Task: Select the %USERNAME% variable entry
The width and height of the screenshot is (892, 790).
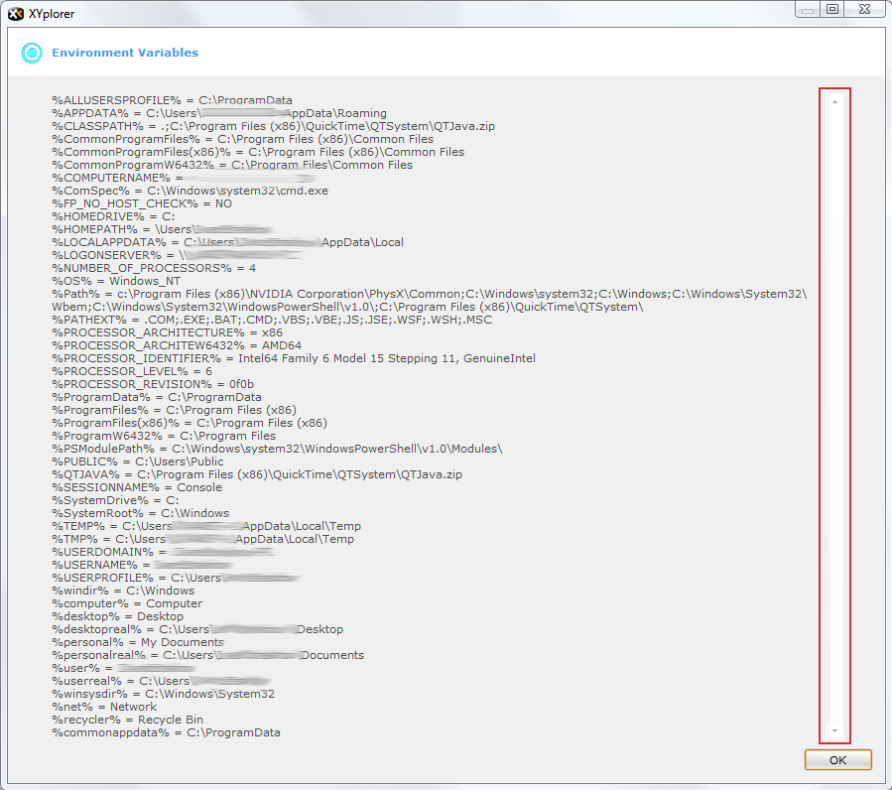Action: (x=129, y=564)
